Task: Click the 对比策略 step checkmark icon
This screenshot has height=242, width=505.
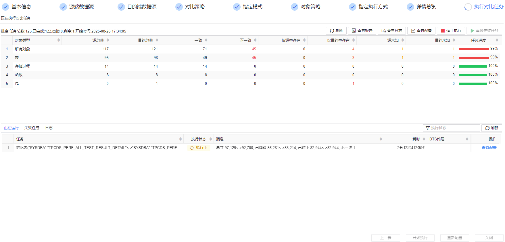Action: pyautogui.click(x=179, y=7)
